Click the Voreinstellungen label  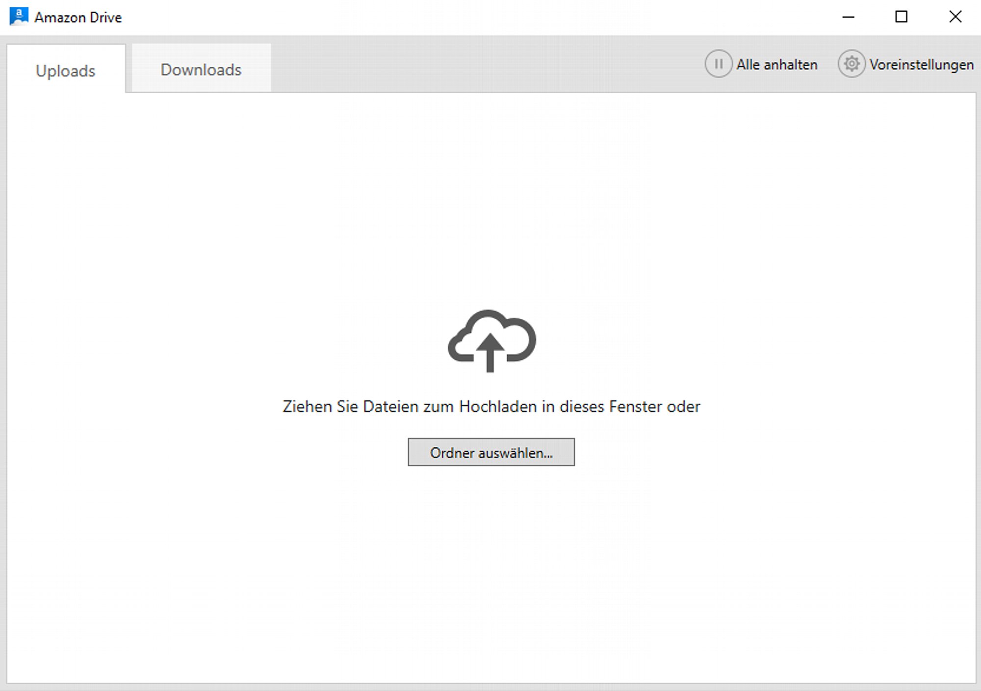pyautogui.click(x=922, y=65)
